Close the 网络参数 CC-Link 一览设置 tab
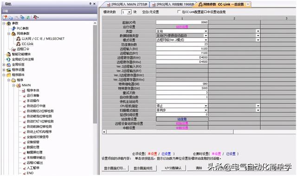This screenshot has width=297, height=176. click(248, 4)
